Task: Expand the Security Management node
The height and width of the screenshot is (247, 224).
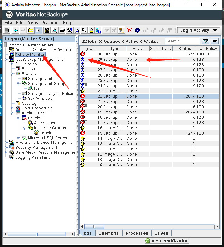Action: (x=6, y=147)
